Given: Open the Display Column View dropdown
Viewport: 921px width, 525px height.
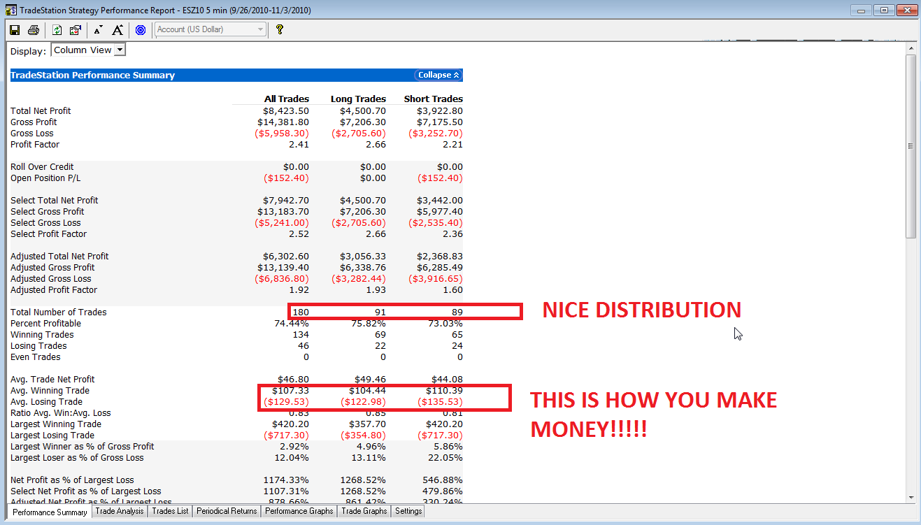Looking at the screenshot, I should [x=88, y=50].
